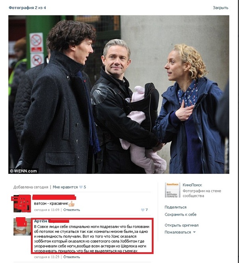Click Ответить under the 11:09 comment
Screen dimensions: 239x263
[72, 210]
